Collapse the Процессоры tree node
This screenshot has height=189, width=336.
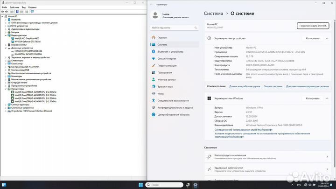tap(6, 89)
